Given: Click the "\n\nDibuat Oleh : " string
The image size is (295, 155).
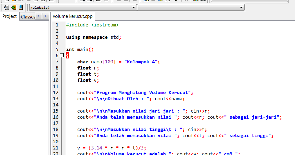Looking at the screenshot, I should (x=121, y=99).
